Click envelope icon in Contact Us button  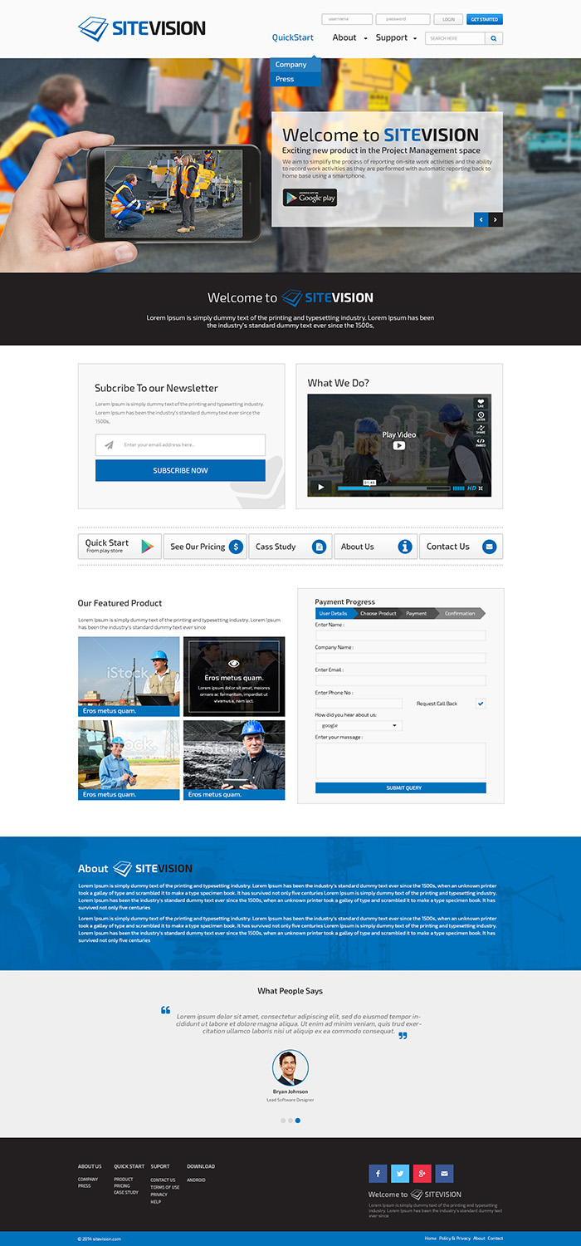[x=489, y=547]
